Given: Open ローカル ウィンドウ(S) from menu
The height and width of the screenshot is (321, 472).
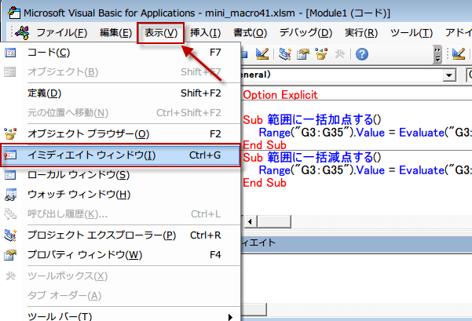Looking at the screenshot, I should tap(120, 175).
